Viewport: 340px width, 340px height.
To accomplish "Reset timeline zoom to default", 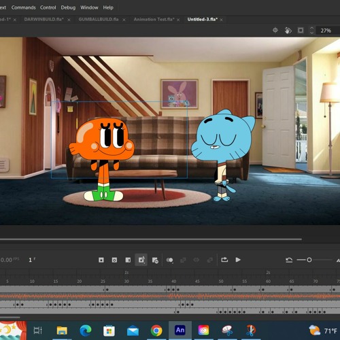I will (x=289, y=260).
